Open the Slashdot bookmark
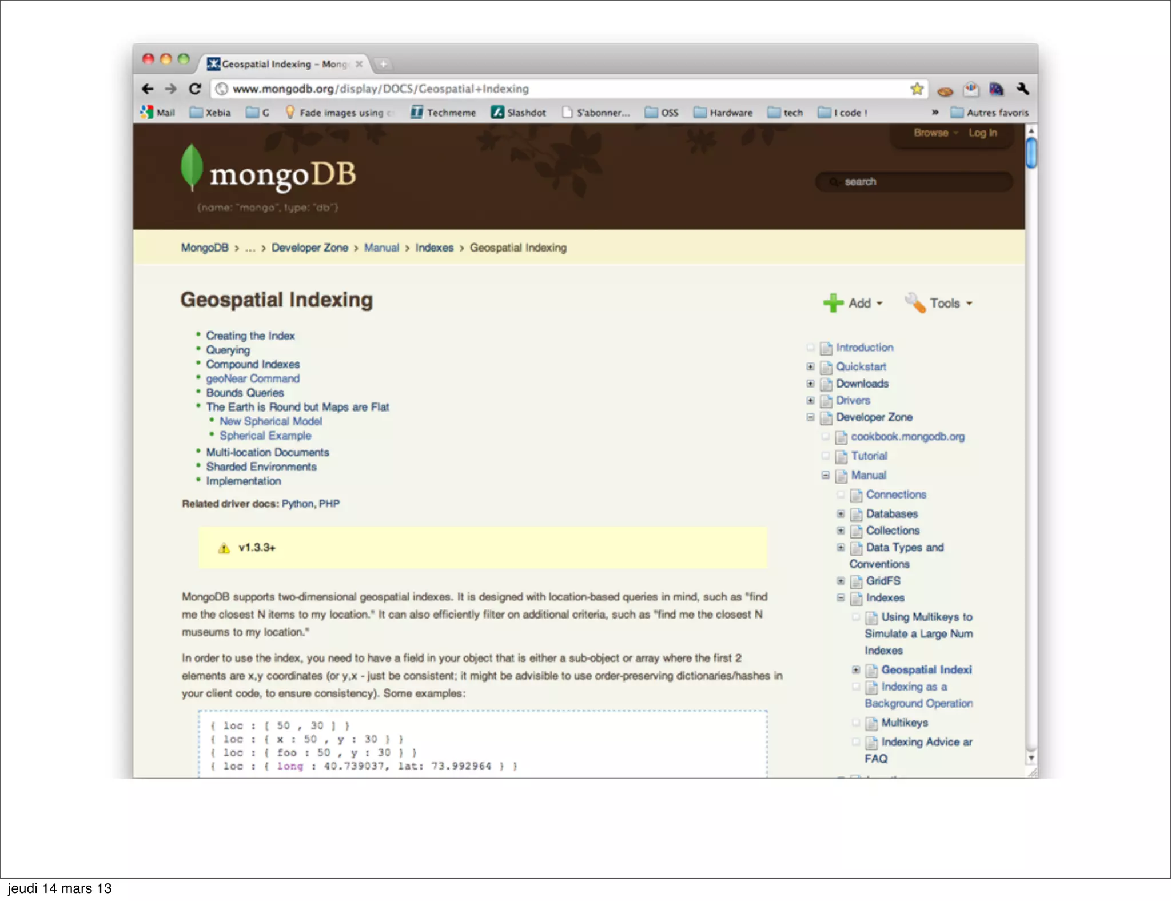1171x901 pixels. (519, 113)
